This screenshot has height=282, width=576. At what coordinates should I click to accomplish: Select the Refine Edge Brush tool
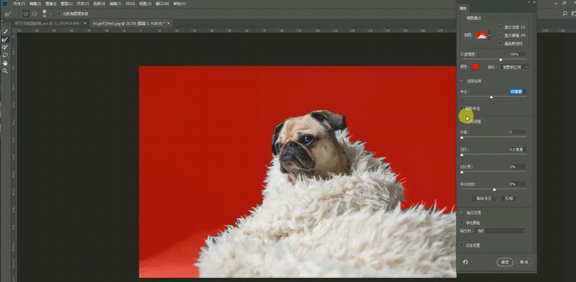[x=5, y=39]
